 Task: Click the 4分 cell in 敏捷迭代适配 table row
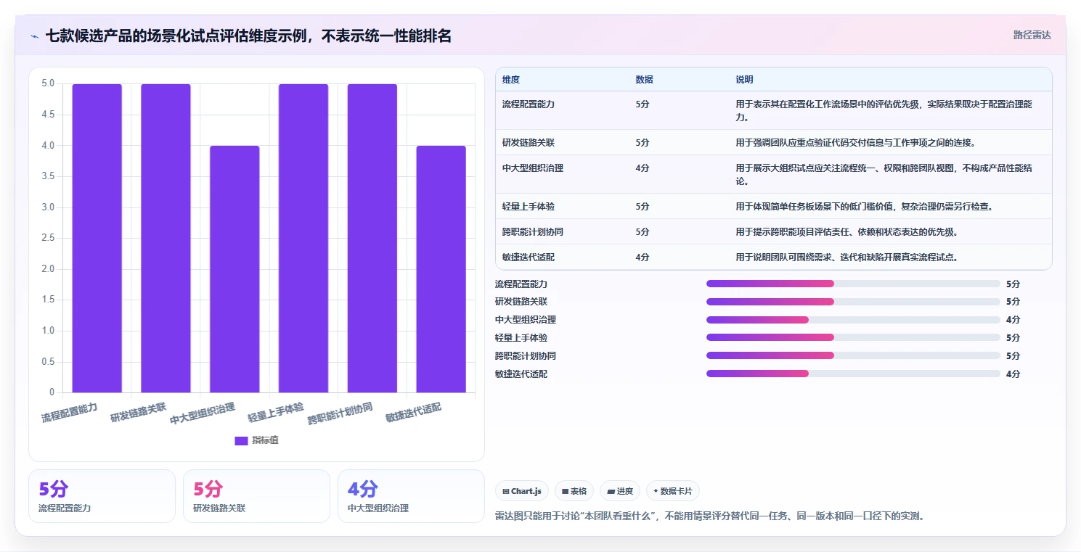[643, 257]
